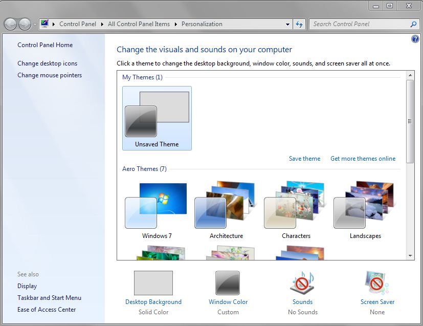423x326 pixels.
Task: Open the Sounds link
Action: (303, 302)
